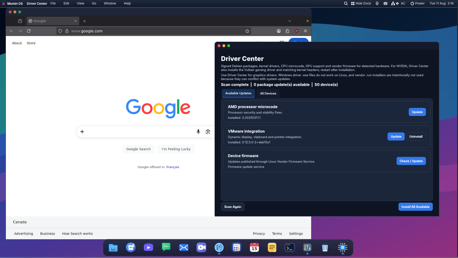This screenshot has width=458, height=258.
Task: Open the network status icon in top bar
Action: click(393, 3)
